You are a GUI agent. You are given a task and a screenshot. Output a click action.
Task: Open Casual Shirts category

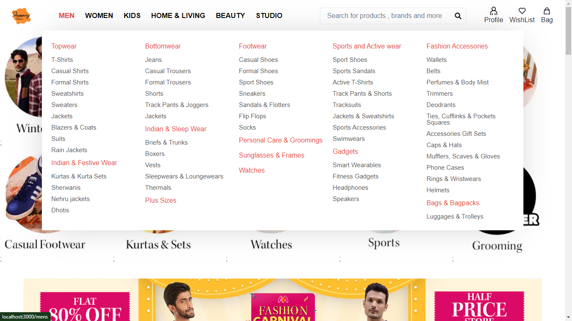70,71
